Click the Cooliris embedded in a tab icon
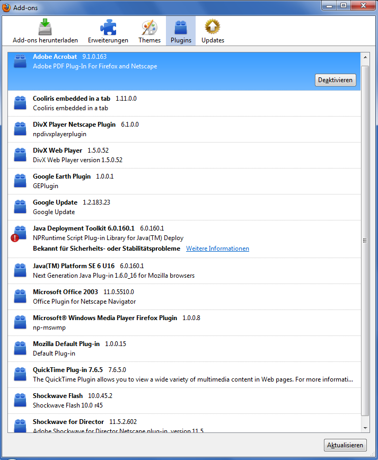 pyautogui.click(x=20, y=103)
